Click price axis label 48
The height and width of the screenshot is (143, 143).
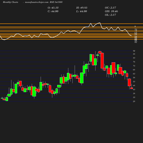click(x=134, y=86)
